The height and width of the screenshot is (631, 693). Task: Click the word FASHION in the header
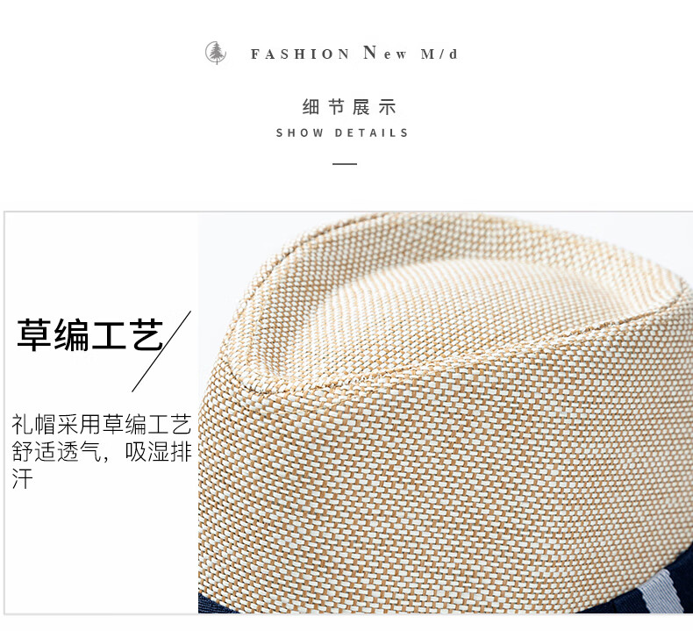tap(301, 54)
